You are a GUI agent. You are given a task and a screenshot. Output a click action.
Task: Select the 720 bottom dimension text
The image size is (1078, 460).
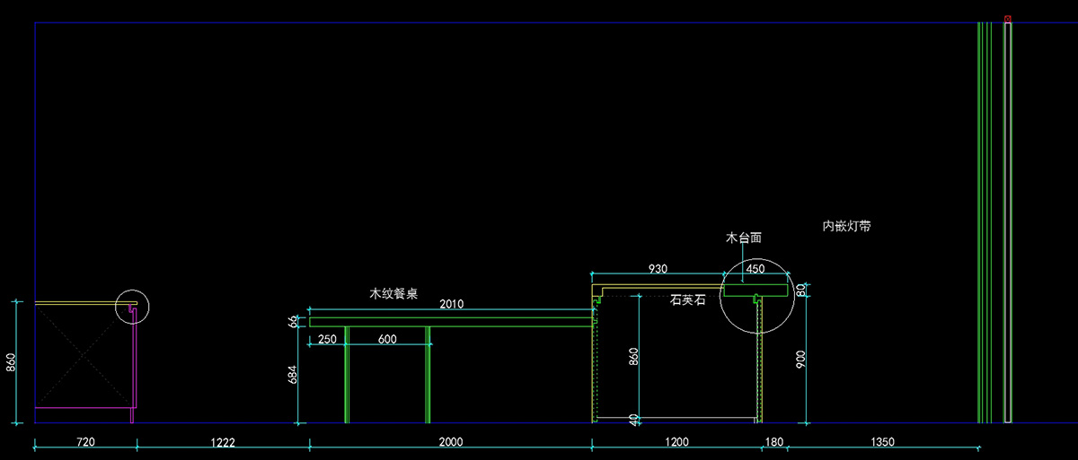[x=85, y=441]
